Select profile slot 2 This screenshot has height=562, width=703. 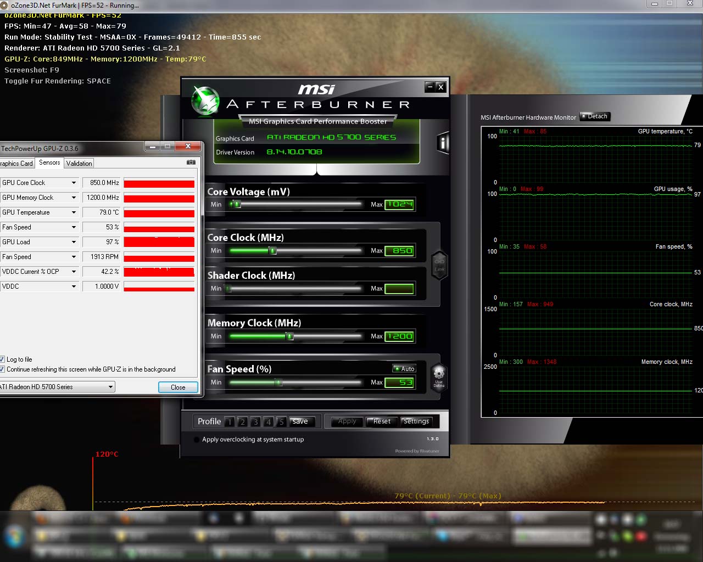tap(242, 421)
